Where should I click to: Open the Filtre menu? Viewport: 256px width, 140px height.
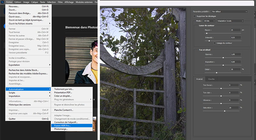tap(60, 2)
